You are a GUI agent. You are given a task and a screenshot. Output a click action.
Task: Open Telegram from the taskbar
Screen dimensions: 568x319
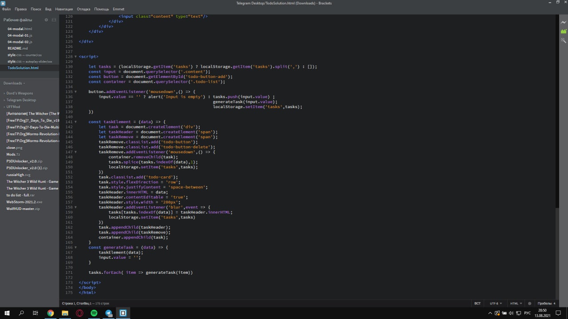[109, 313]
